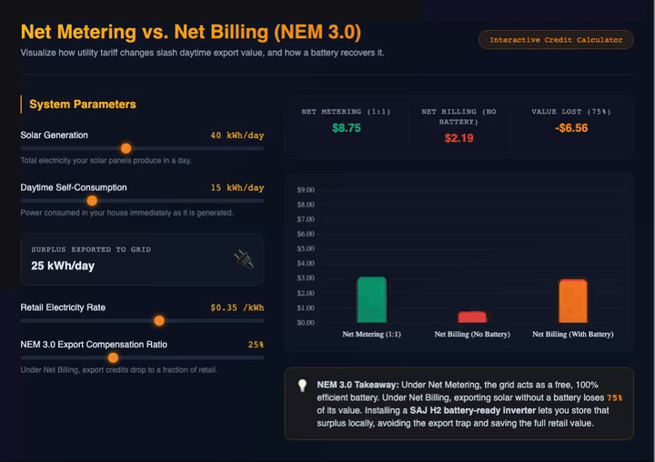Click the System Parameters heading
Viewport: 655px width, 462px height.
tap(82, 105)
